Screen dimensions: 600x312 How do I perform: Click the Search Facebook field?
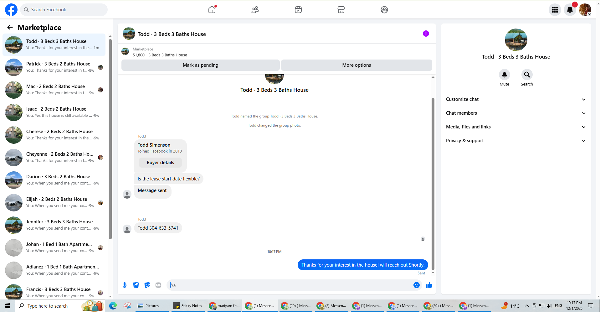pos(64,10)
